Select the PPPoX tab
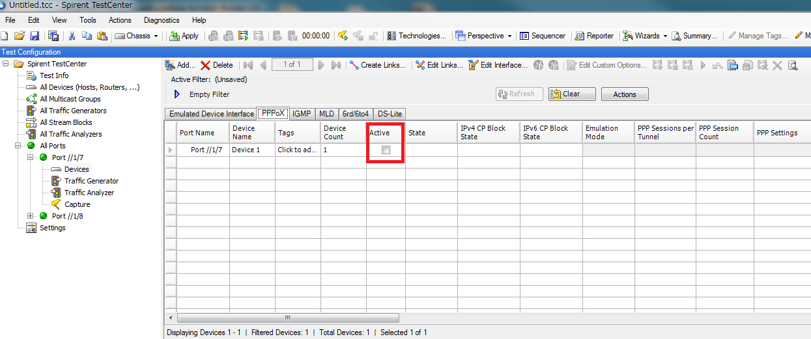This screenshot has height=339, width=811. click(x=273, y=113)
